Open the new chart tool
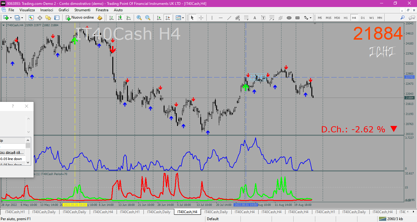417x222 pixels. pyautogui.click(x=6, y=18)
